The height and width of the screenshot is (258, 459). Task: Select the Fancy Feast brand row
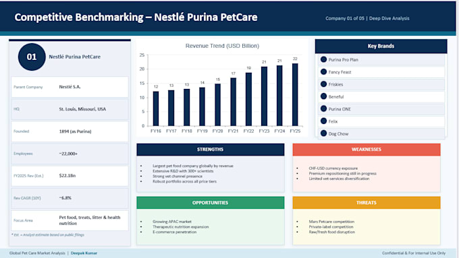[381, 72]
